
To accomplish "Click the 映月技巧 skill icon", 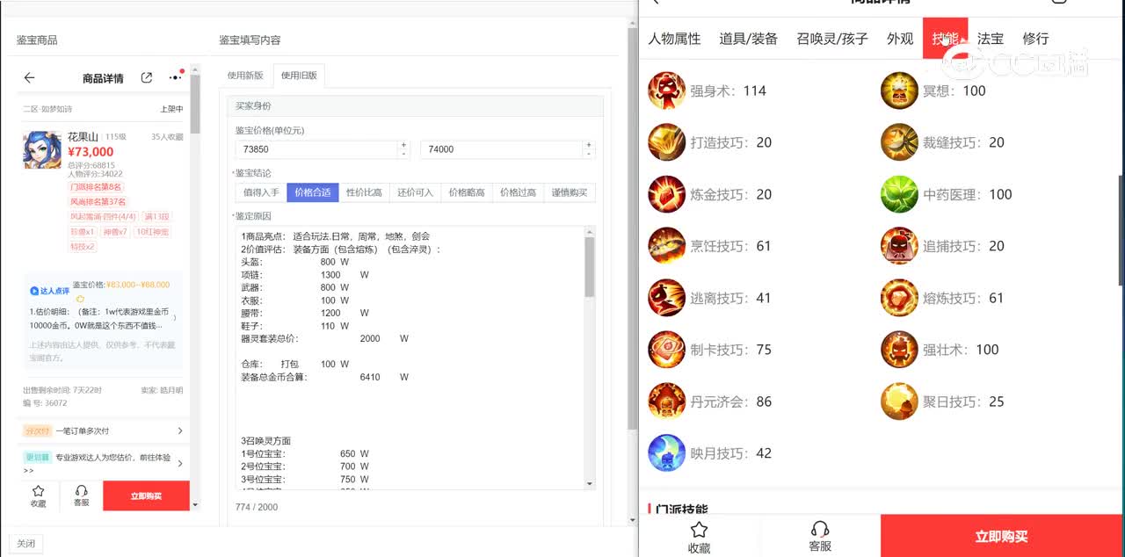I will pos(667,453).
